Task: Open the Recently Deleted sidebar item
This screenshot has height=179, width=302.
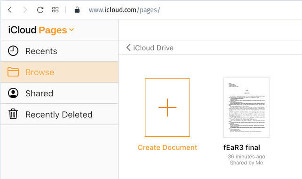Action: point(60,114)
